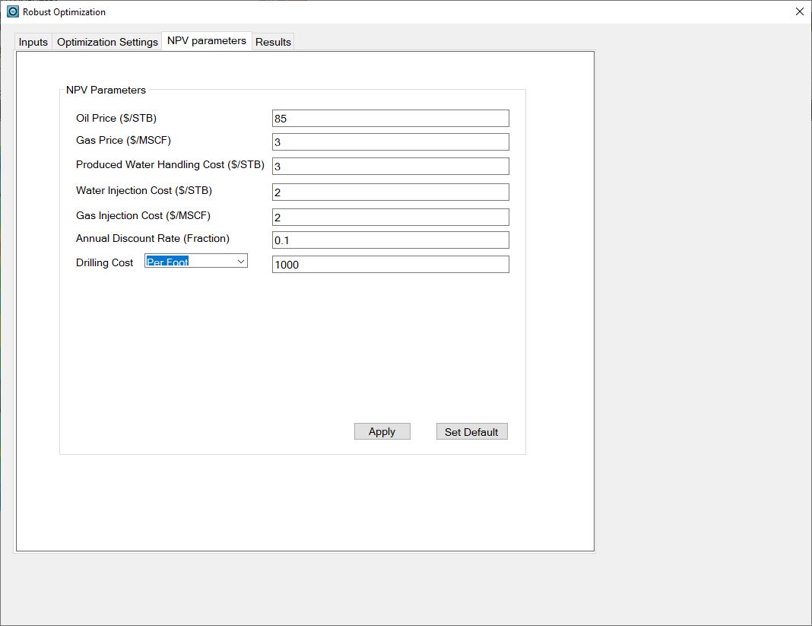Select the Drilling Cost value field showing 1000
The width and height of the screenshot is (812, 626).
[390, 265]
